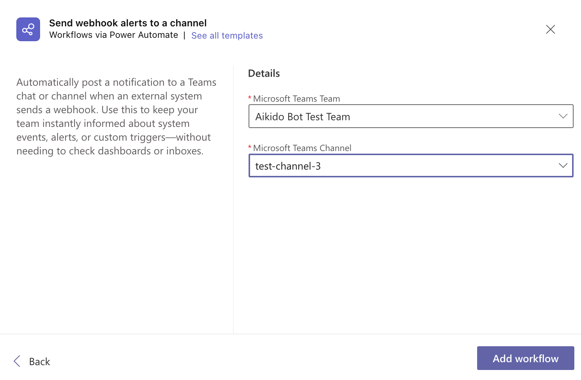Open the See all templates link
Screen dimensions: 581x380
point(227,36)
